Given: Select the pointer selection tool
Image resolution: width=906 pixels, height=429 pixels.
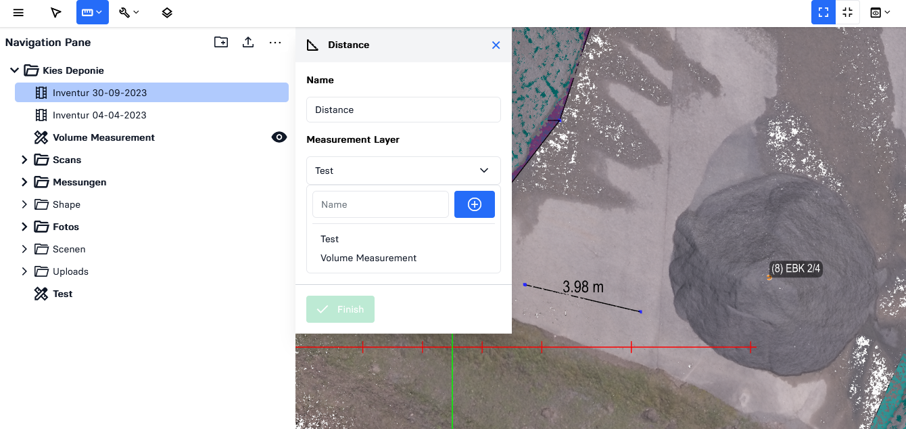Looking at the screenshot, I should click(x=56, y=12).
